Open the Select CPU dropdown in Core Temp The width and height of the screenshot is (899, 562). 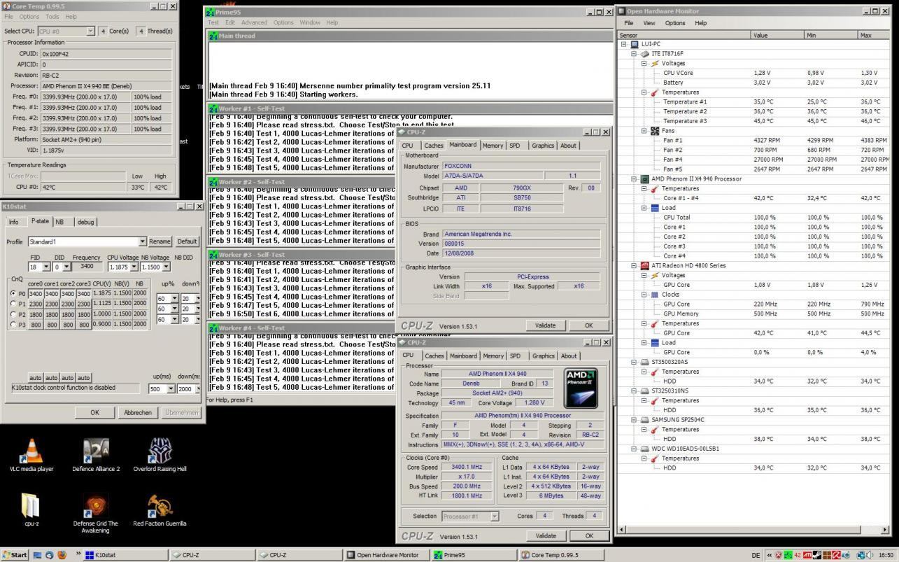click(x=90, y=31)
